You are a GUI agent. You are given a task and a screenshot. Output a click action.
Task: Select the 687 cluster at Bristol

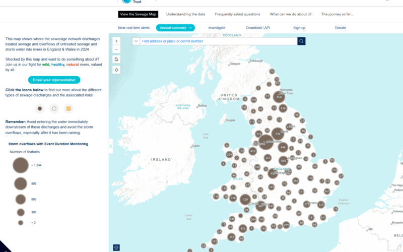[x=261, y=206]
